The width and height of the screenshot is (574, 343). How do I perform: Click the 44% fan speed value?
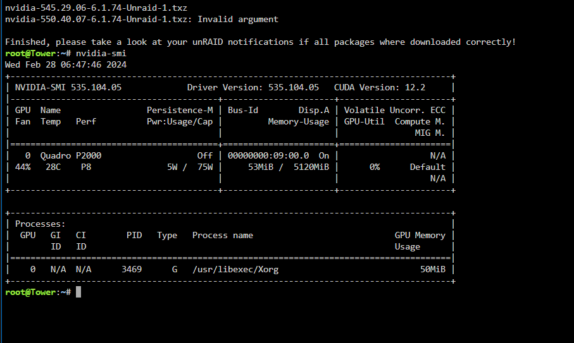23,167
